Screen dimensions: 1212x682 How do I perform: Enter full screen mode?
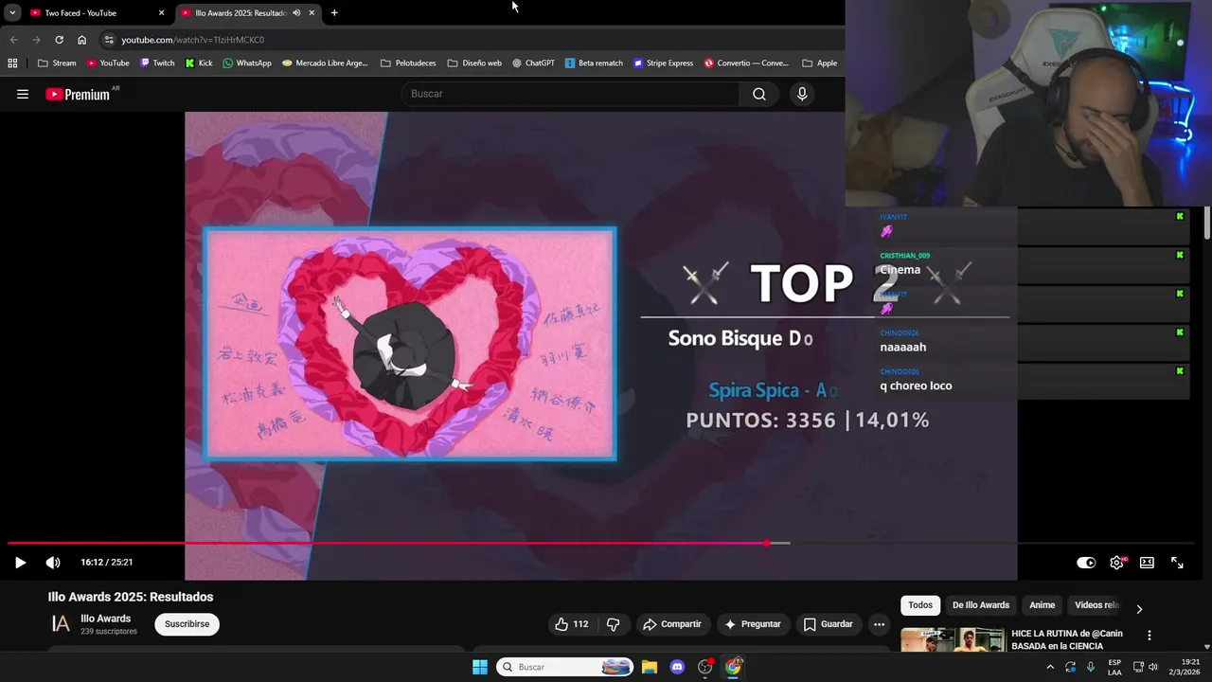(1177, 563)
